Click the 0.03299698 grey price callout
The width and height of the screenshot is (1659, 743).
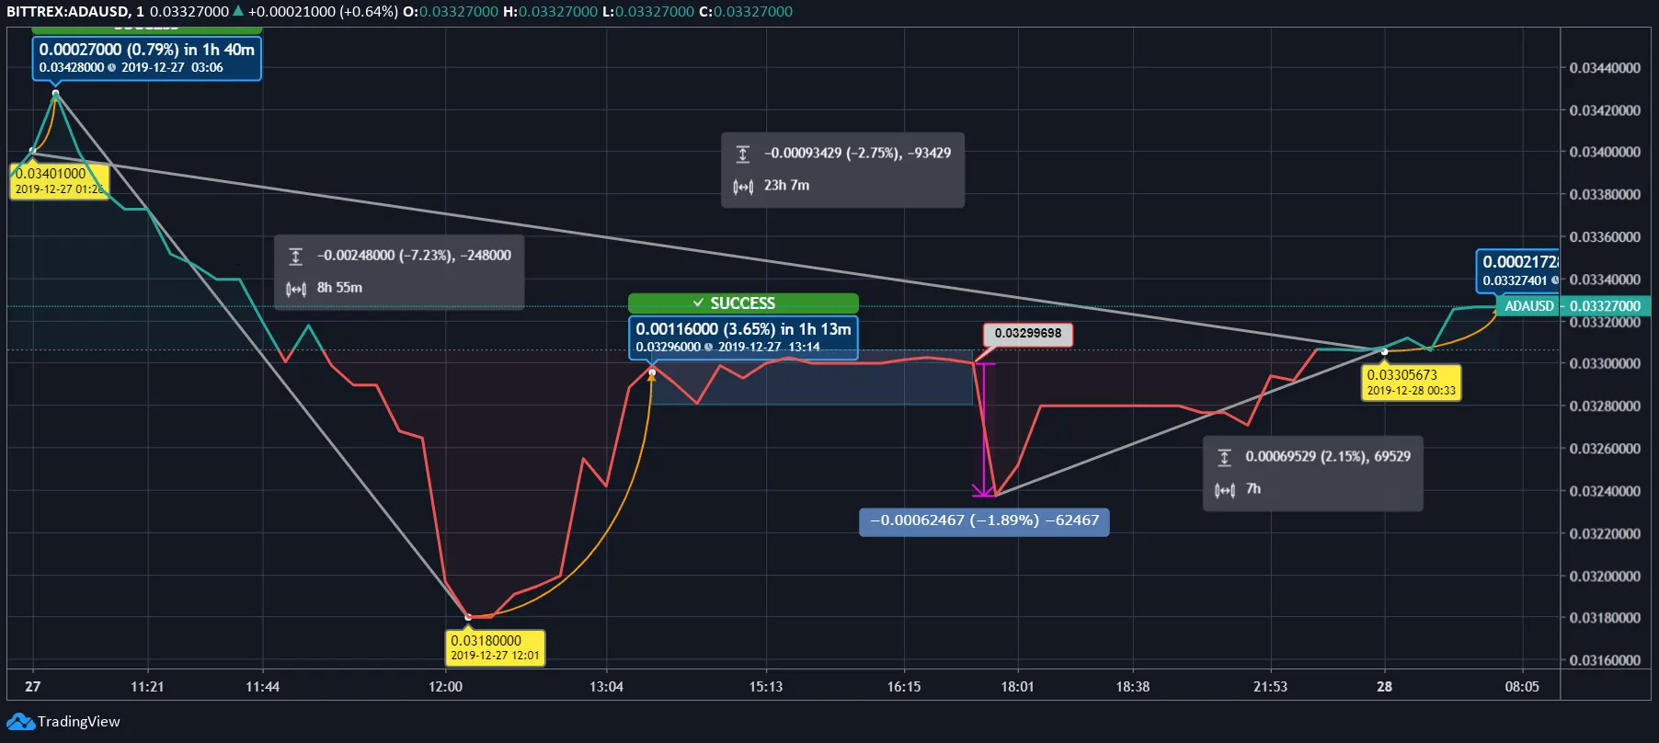pyautogui.click(x=1027, y=334)
